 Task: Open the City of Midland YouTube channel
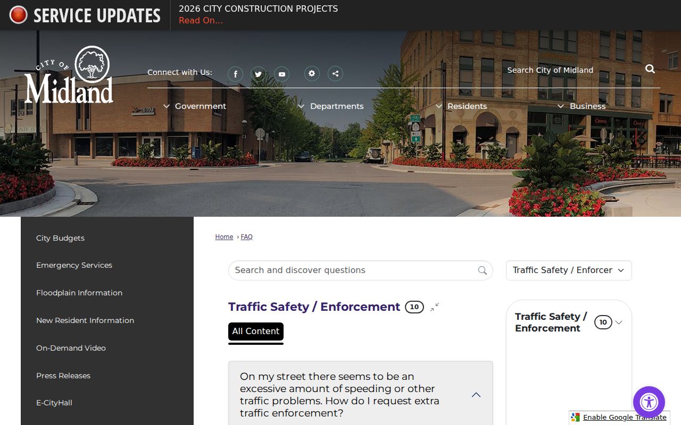(281, 74)
